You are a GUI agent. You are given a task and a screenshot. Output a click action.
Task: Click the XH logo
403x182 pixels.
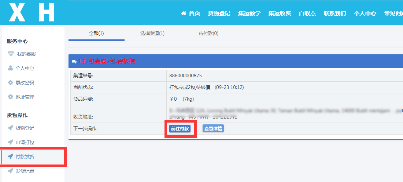(32, 12)
